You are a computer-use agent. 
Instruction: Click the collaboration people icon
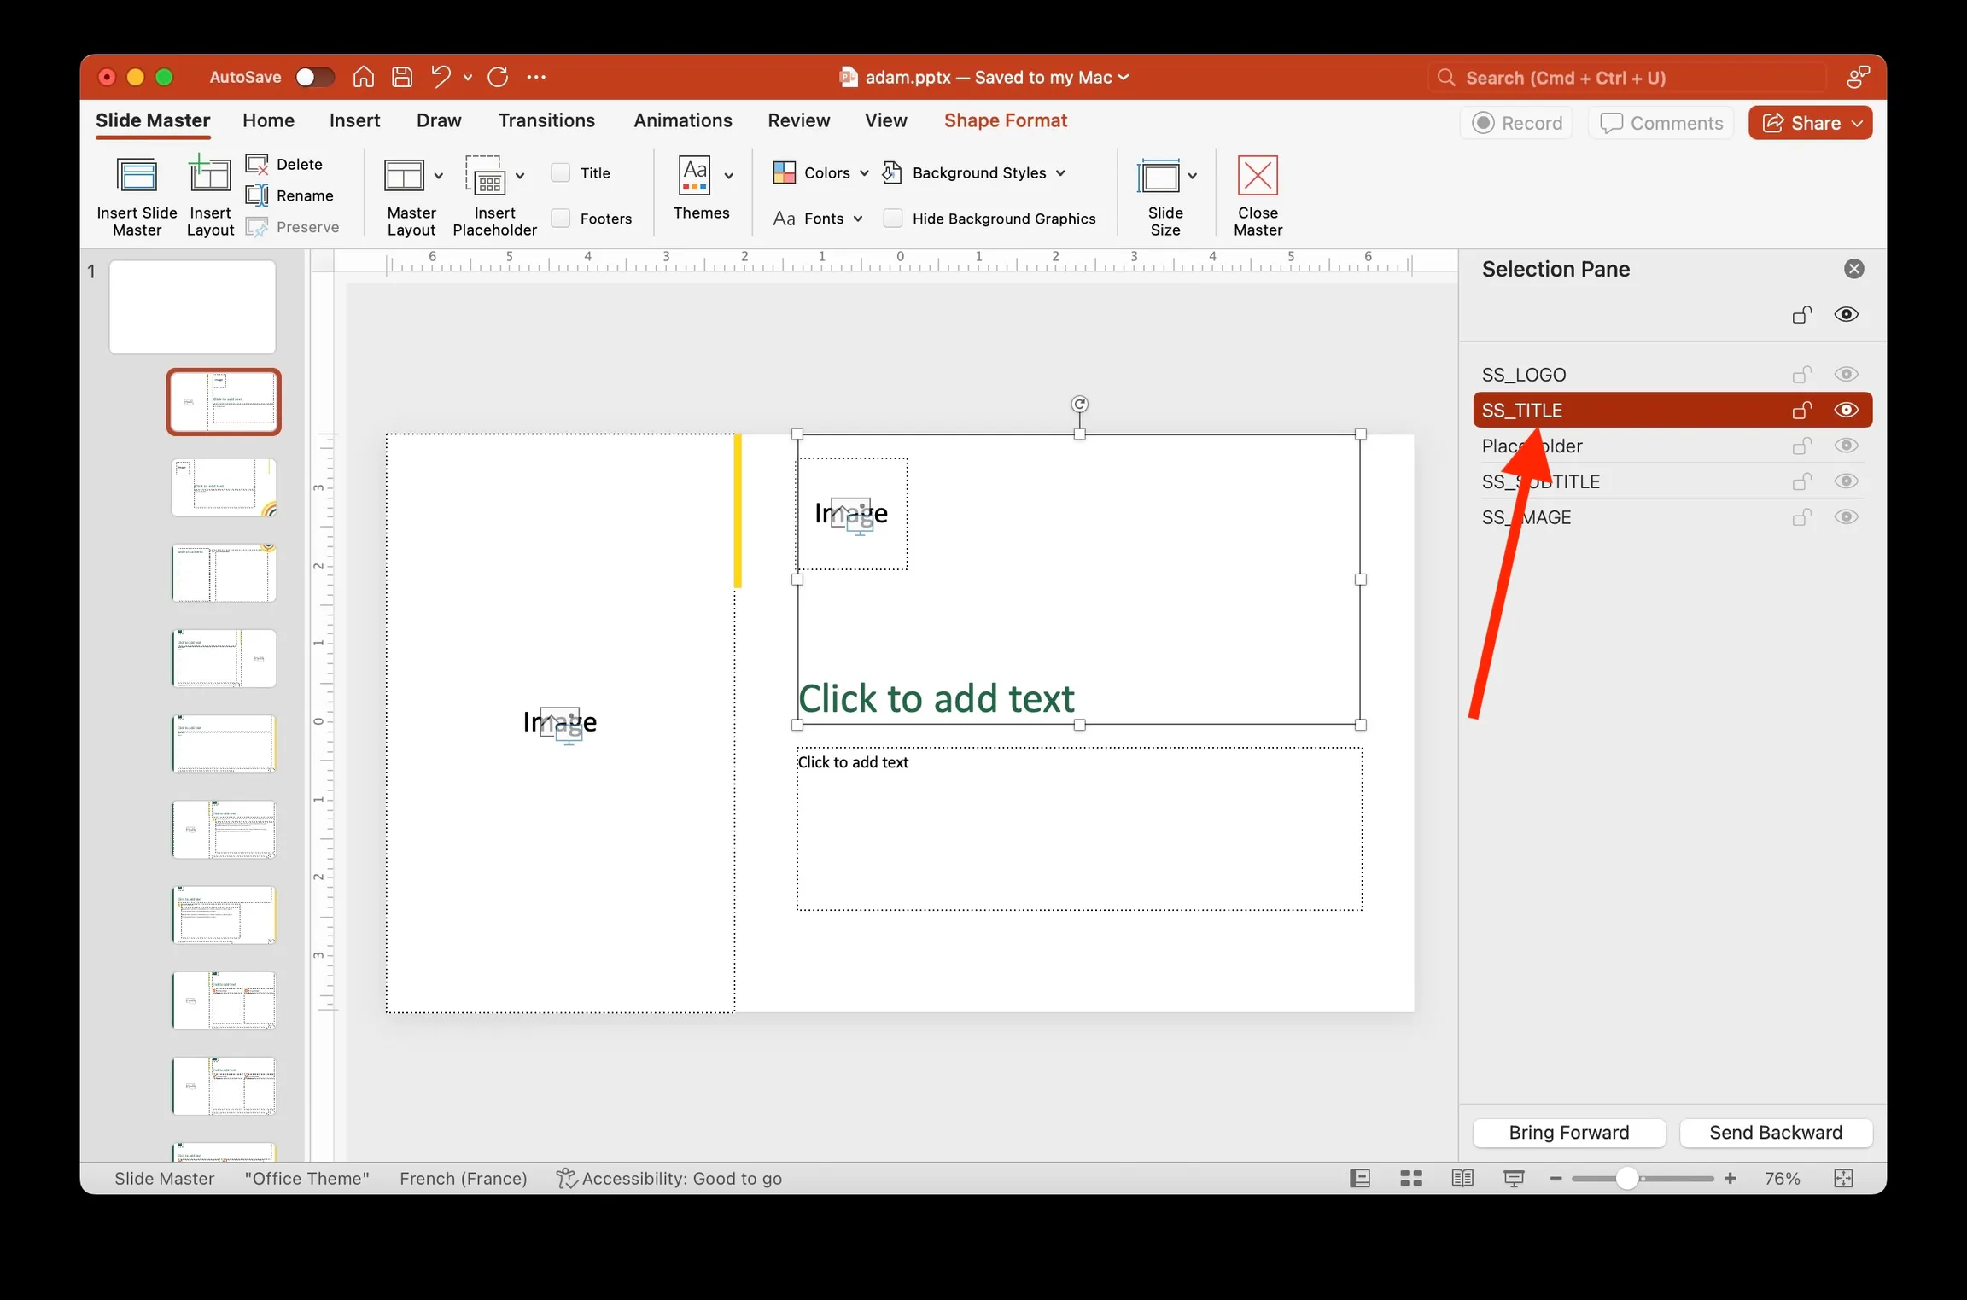click(x=1858, y=78)
